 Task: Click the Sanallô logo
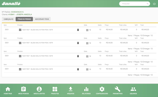[11, 3]
